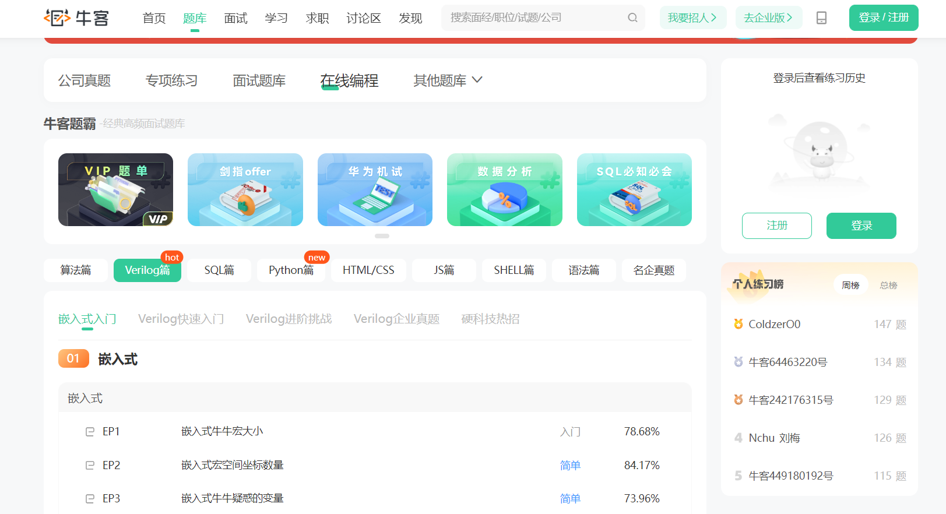Screen dimensions: 946x514
Task: Select the Python篇 category
Action: click(291, 270)
